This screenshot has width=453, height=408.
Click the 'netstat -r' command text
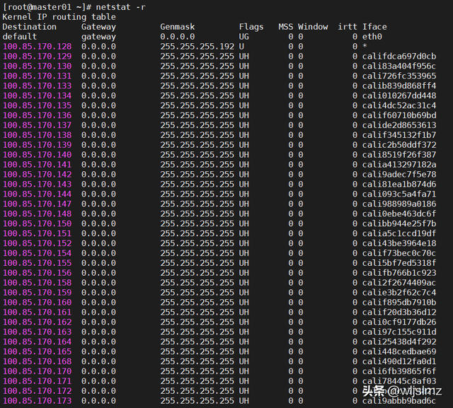[x=120, y=7]
